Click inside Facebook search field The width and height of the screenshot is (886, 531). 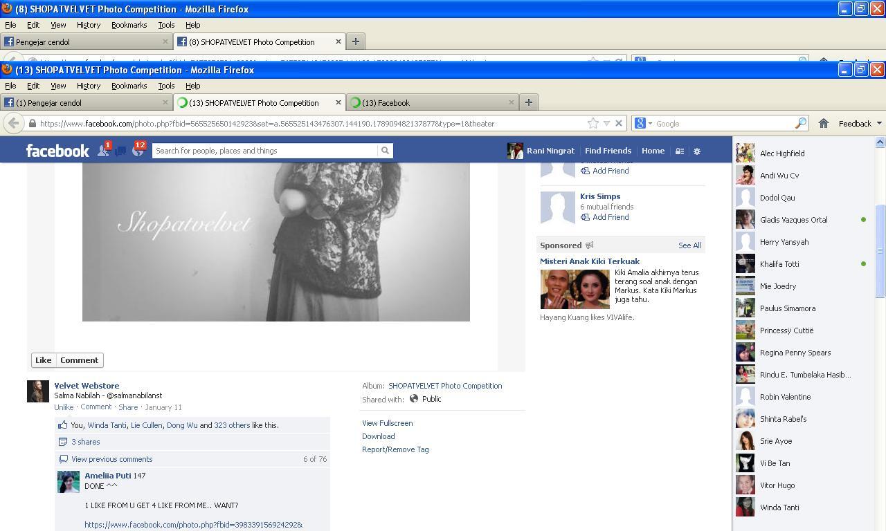pos(264,151)
